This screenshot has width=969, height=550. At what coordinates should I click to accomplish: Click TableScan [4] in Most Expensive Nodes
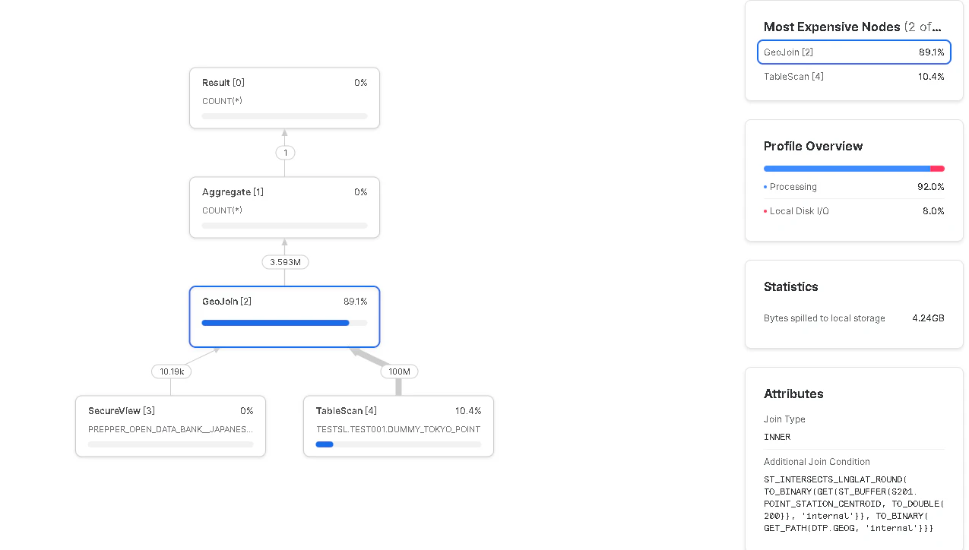click(x=854, y=77)
